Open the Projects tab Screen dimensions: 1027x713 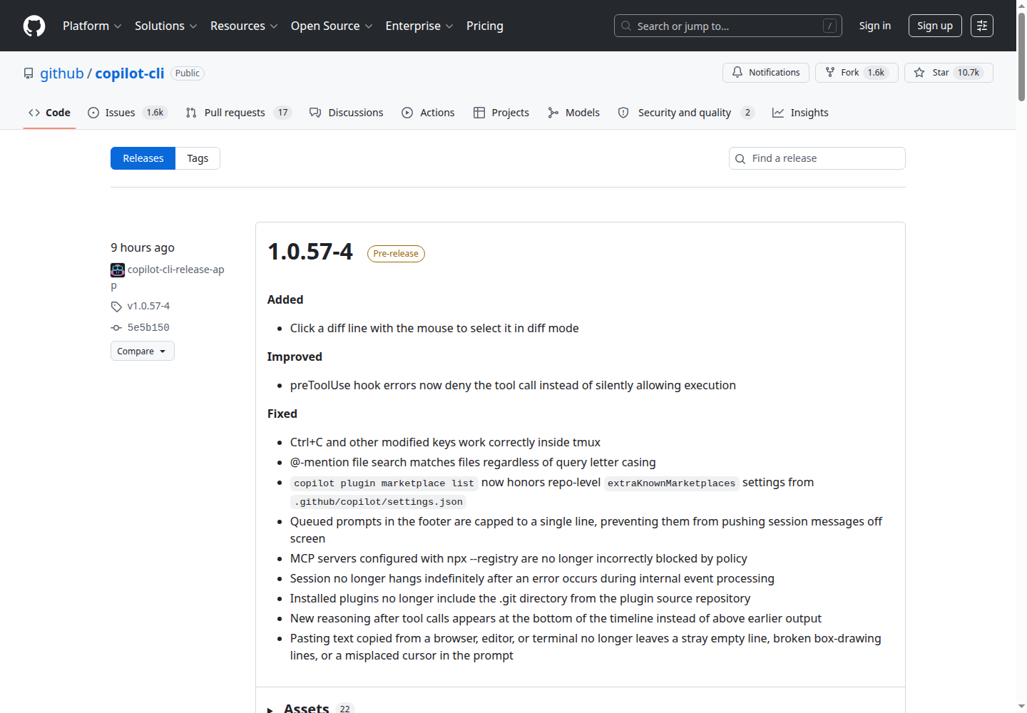tap(501, 113)
